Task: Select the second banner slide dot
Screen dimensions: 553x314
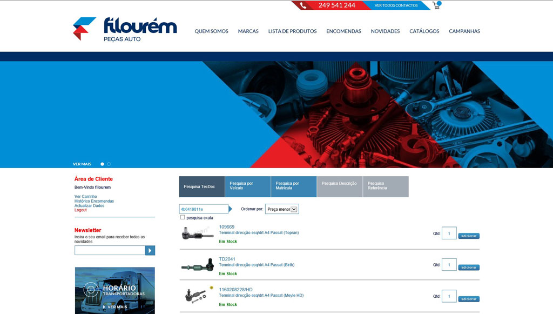Action: point(109,164)
